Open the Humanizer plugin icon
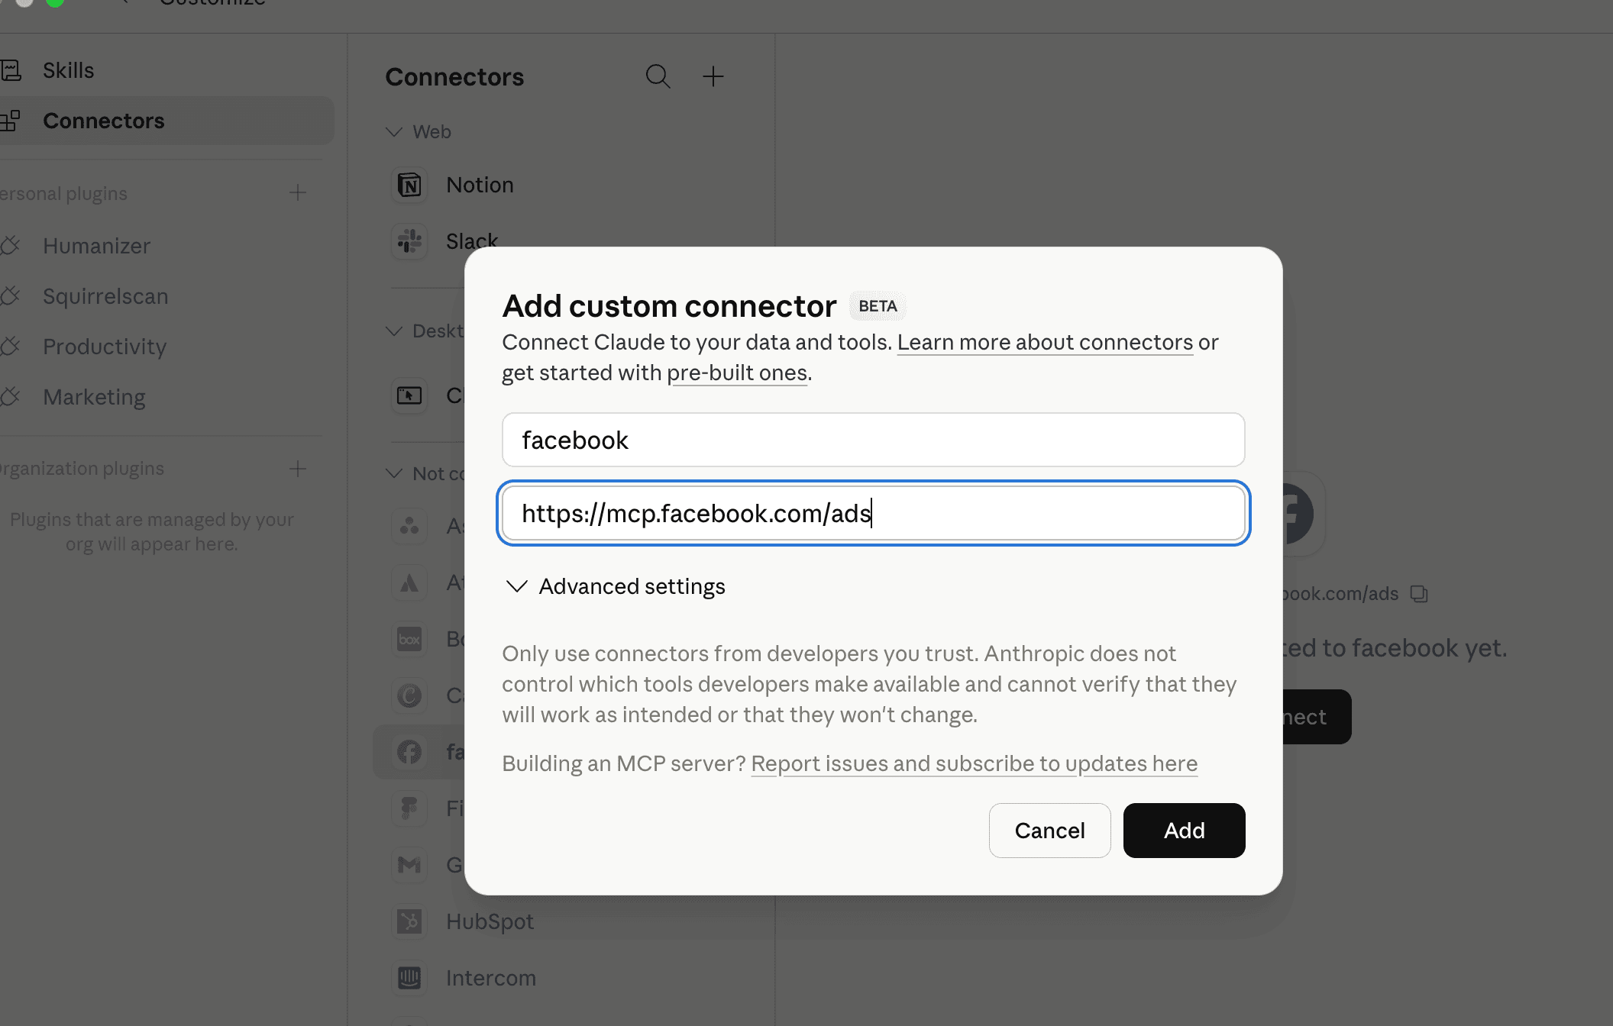 point(11,246)
